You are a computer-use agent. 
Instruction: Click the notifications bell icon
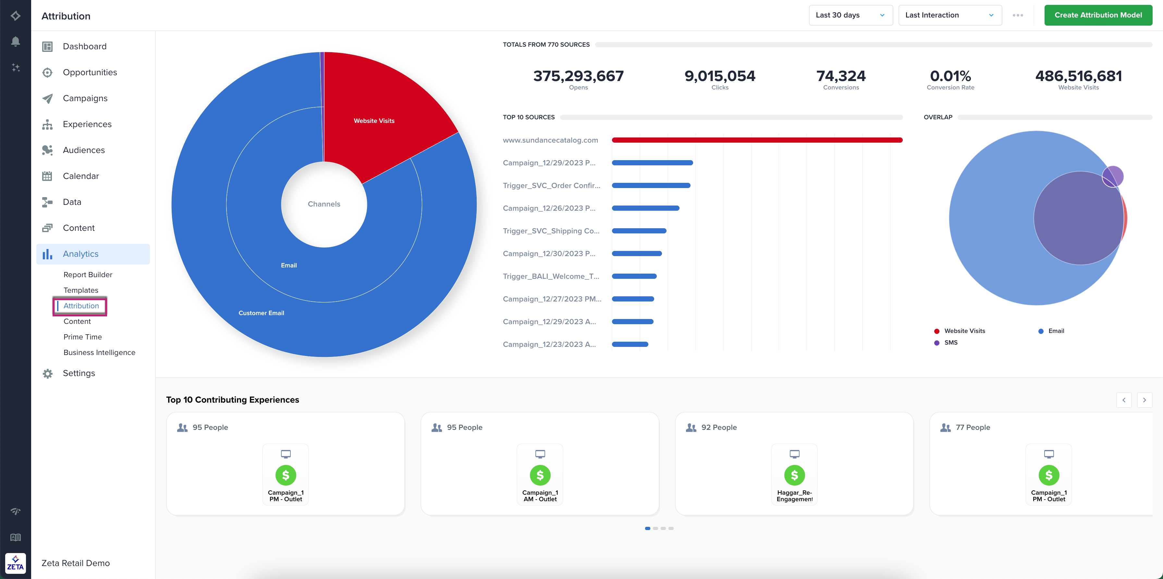15,41
